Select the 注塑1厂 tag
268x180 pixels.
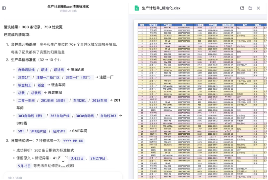pyautogui.click(x=24, y=78)
